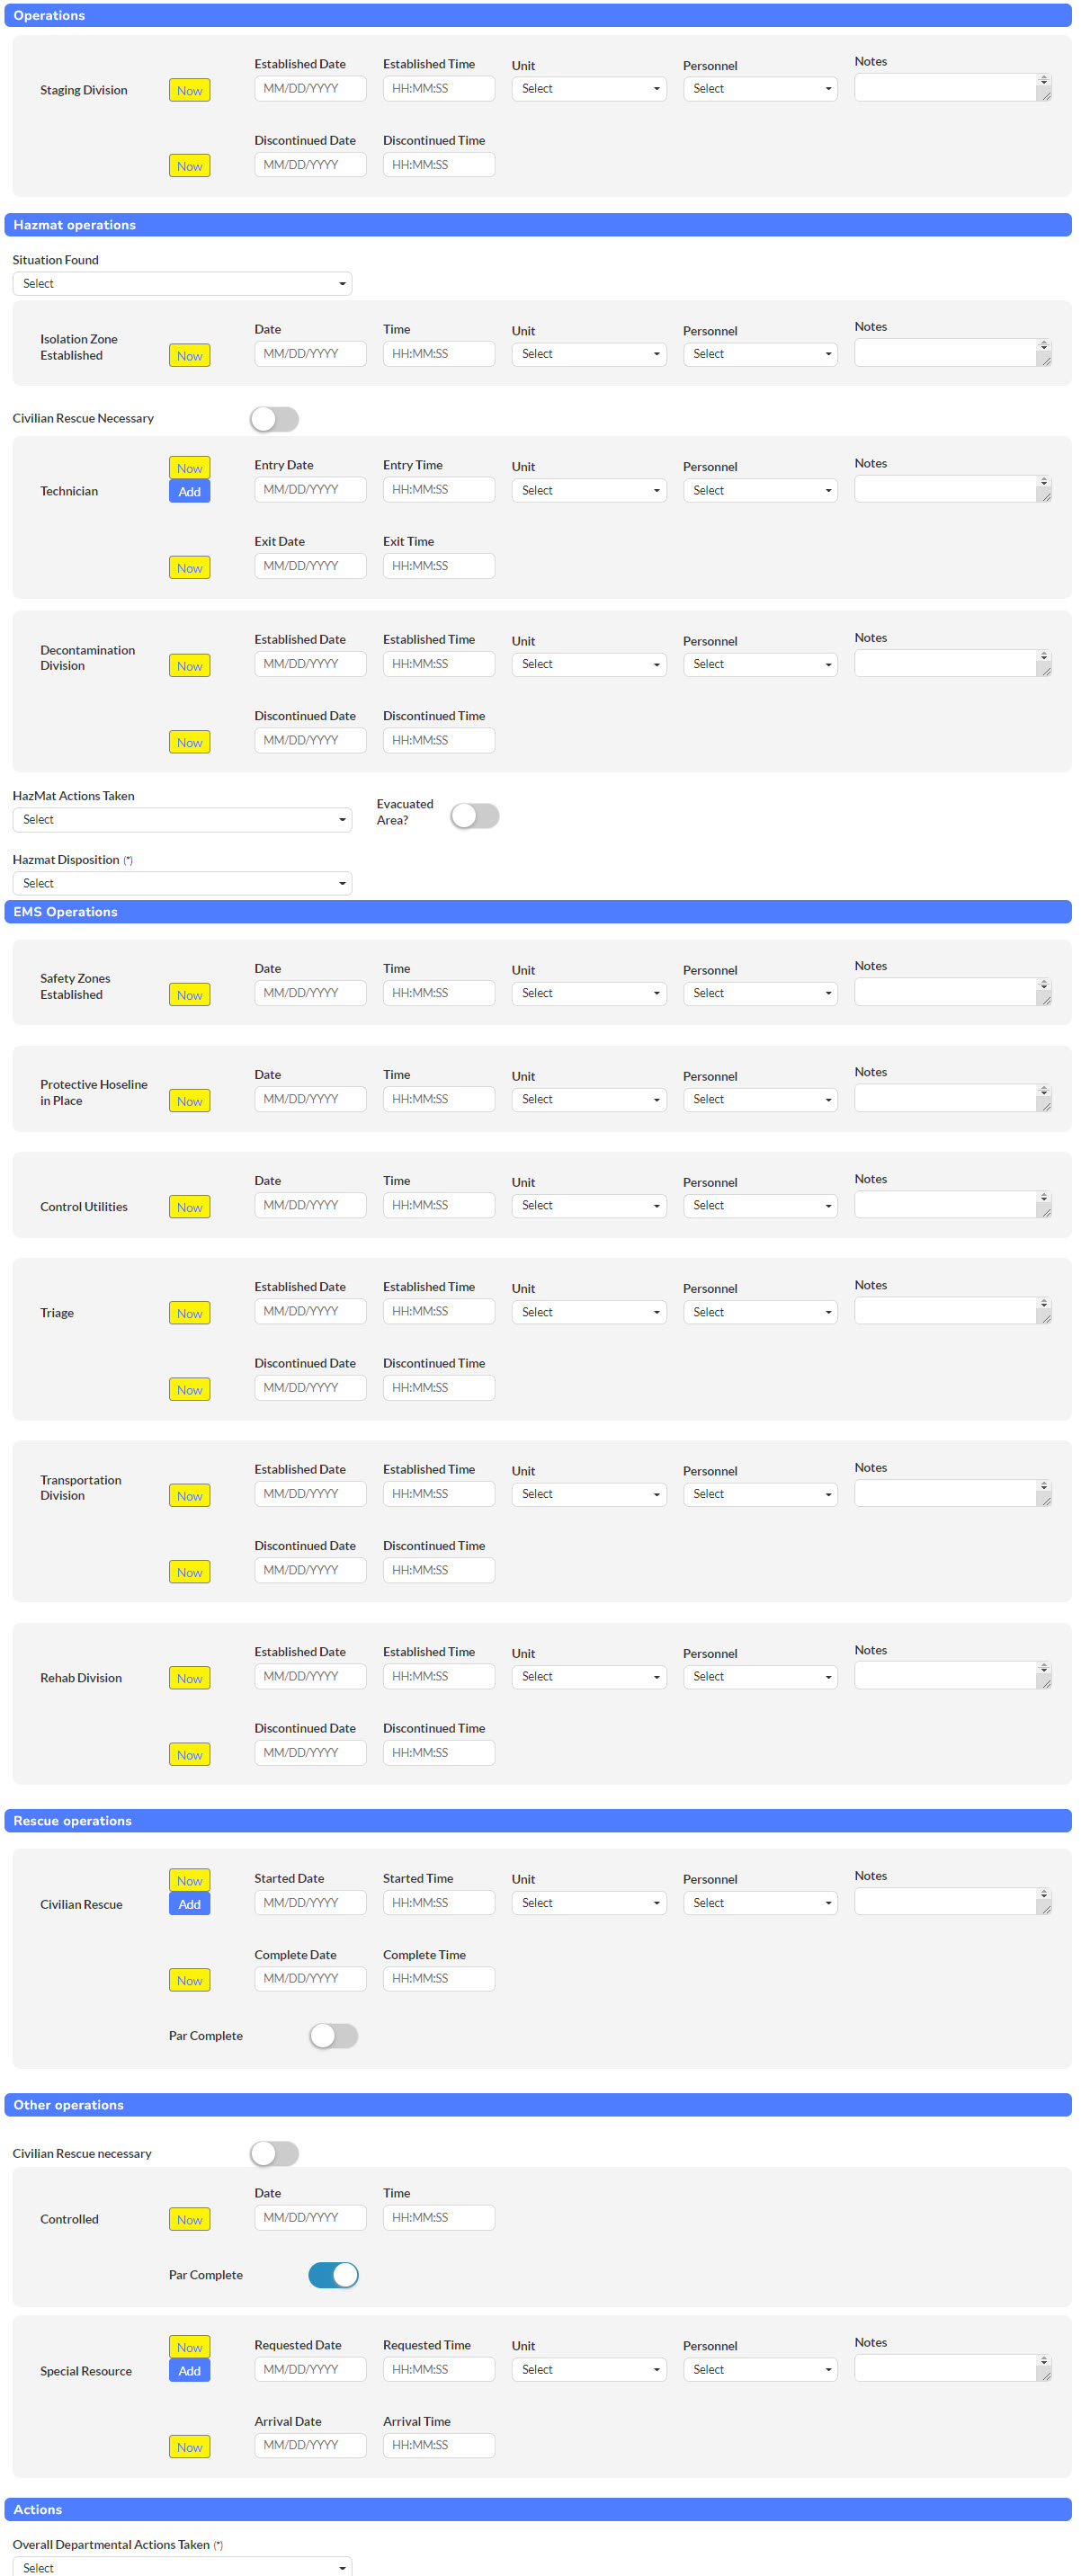The height and width of the screenshot is (2576, 1081).
Task: Click Now for Staging Division established time
Action: point(189,91)
